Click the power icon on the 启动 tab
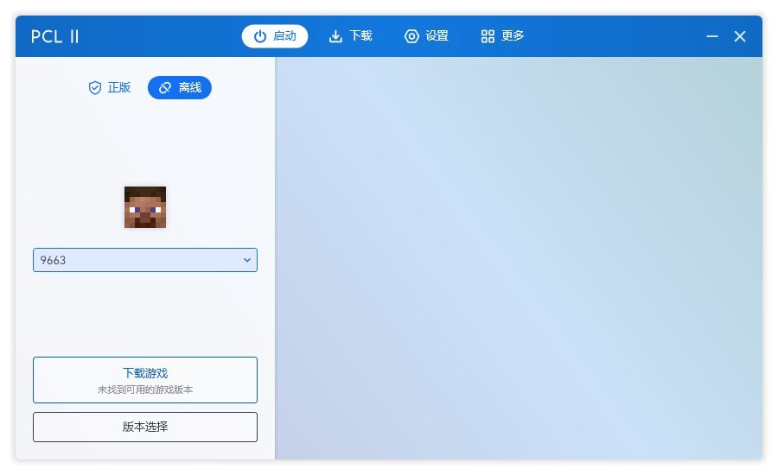Viewport: 778px width, 475px height. coord(259,36)
